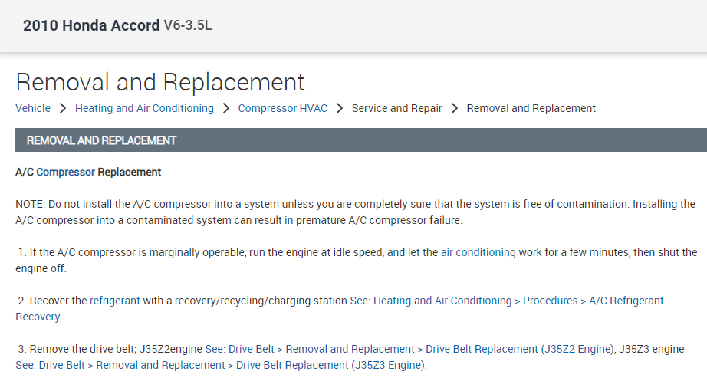Click the gray REMOVAL AND REPLACEMENT section header
707x378 pixels.
(360, 140)
